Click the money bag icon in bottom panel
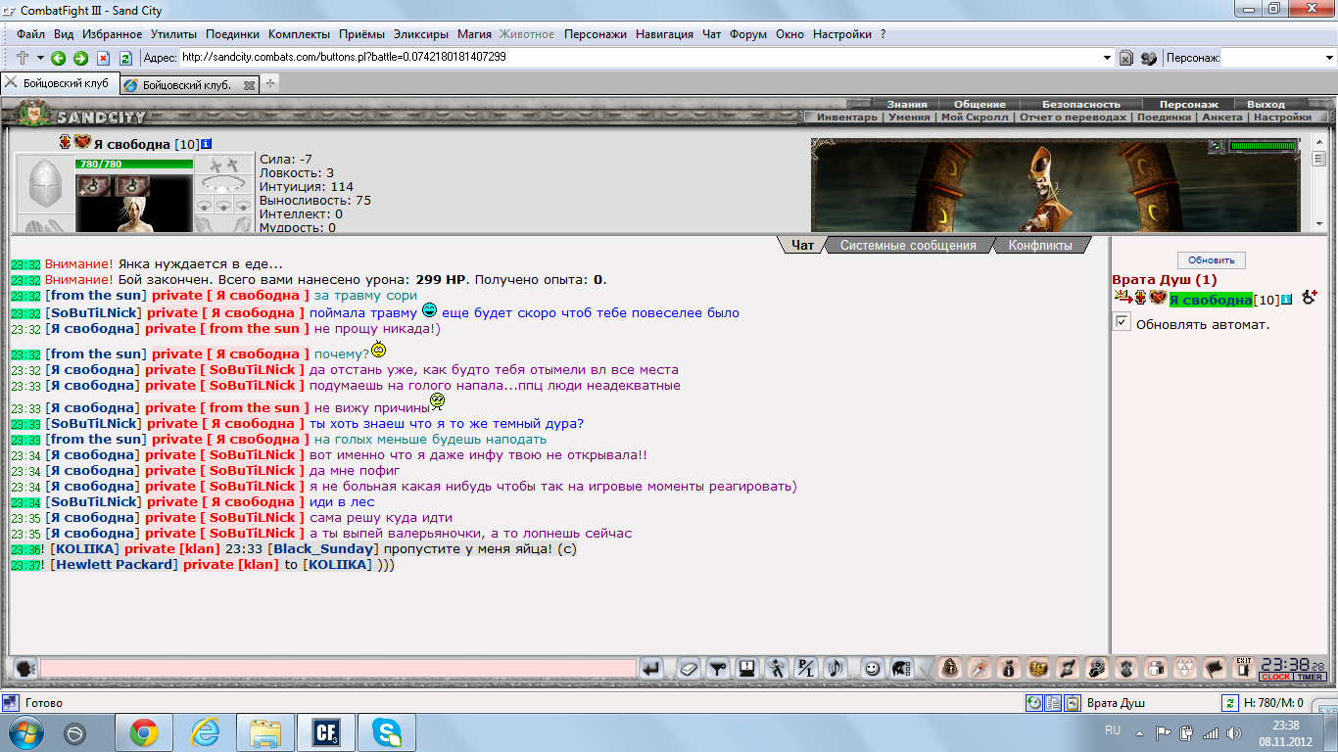This screenshot has width=1338, height=752. [x=1008, y=668]
